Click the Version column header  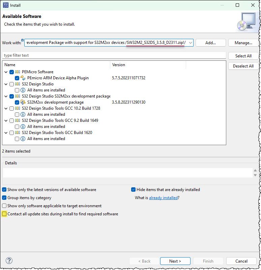pyautogui.click(x=148, y=65)
